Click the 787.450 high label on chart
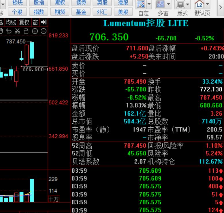Screen dimensions: 224x213 click(x=16, y=42)
